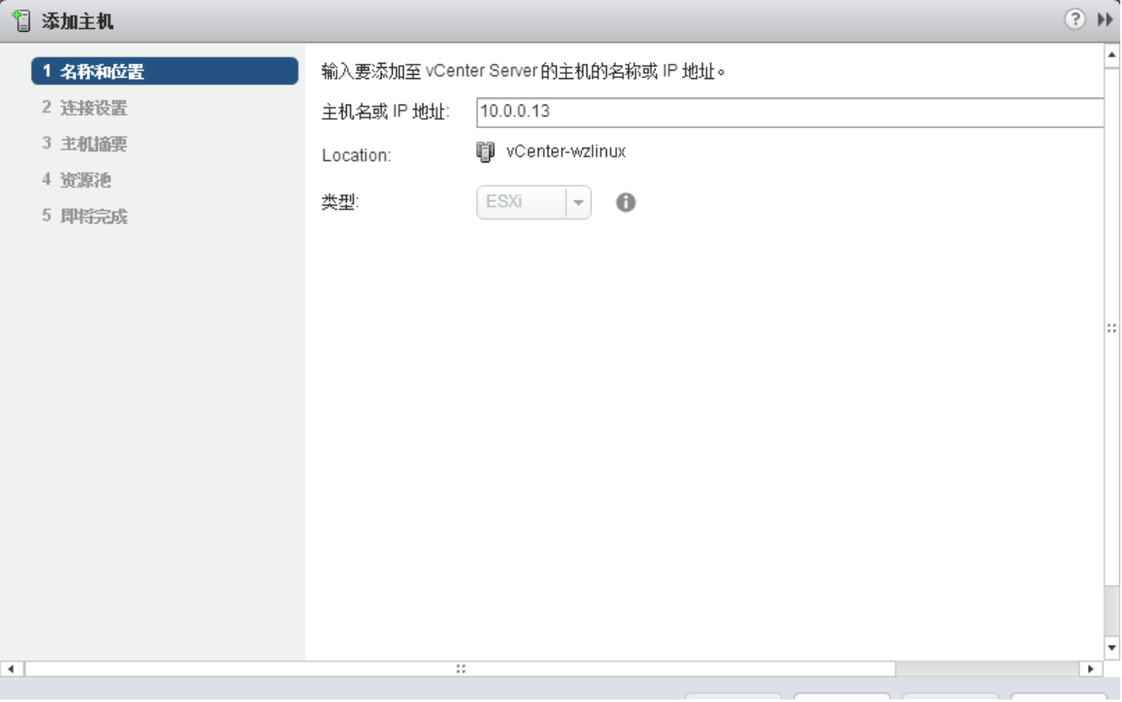
Task: Expand the host type selection list
Action: [577, 202]
